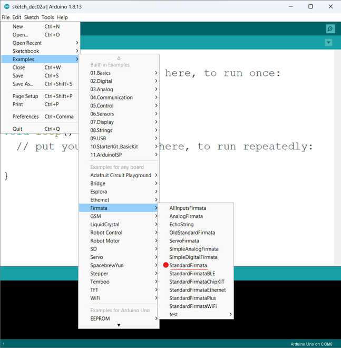Expand the test submenu in Firmata
This screenshot has width=341, height=348.
tap(196, 314)
